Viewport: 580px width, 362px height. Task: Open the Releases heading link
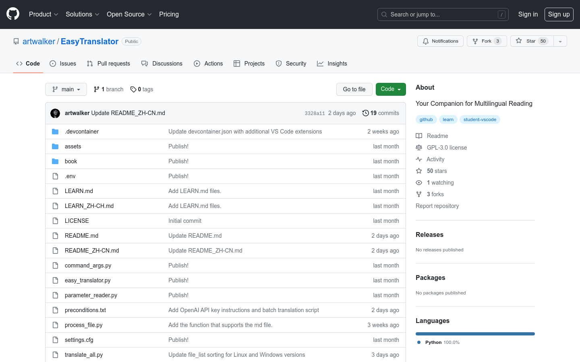pos(429,235)
